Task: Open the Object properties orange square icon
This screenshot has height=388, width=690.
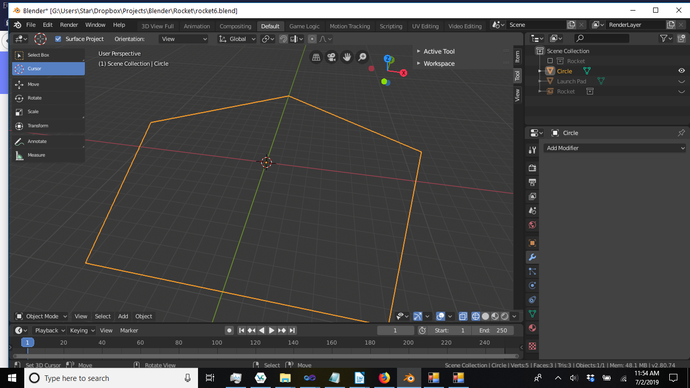Action: [532, 243]
